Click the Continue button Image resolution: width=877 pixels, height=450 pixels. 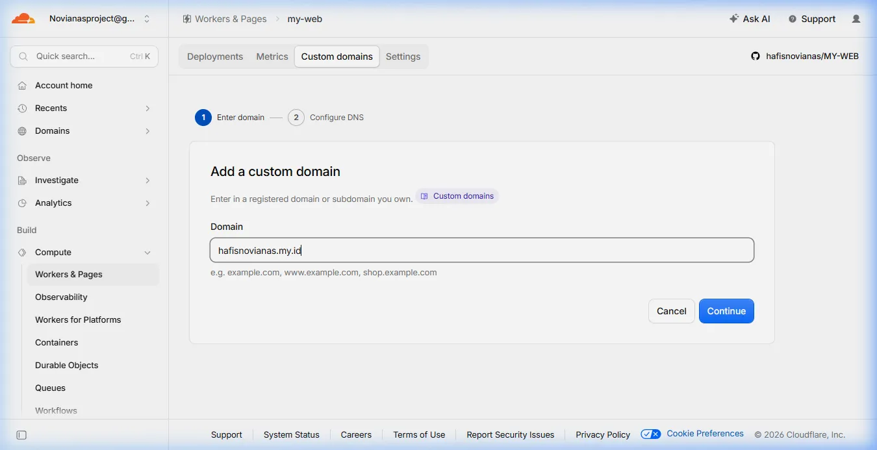[726, 311]
